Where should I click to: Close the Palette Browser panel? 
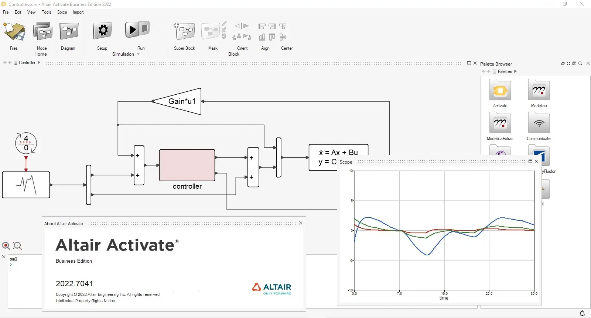click(588, 63)
